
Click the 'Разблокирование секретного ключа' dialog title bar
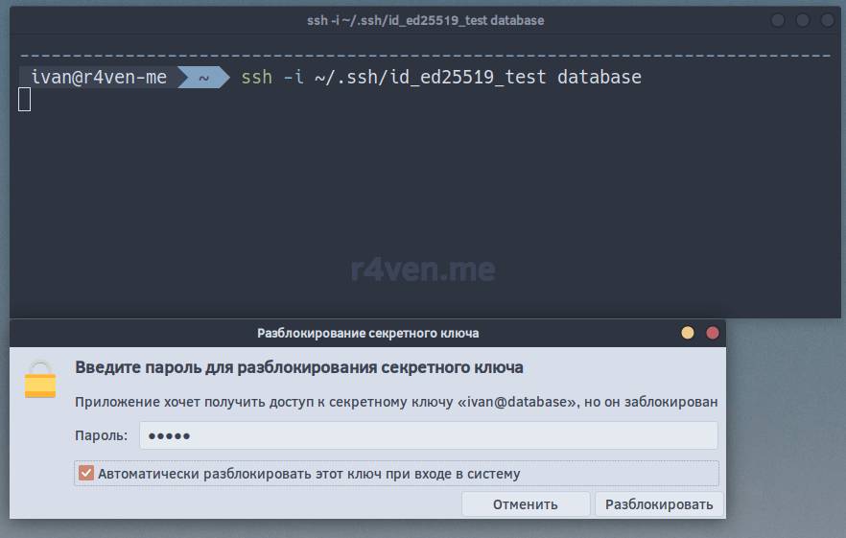(367, 334)
